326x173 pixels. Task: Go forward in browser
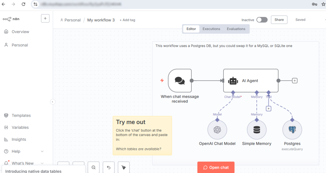coord(13,4)
